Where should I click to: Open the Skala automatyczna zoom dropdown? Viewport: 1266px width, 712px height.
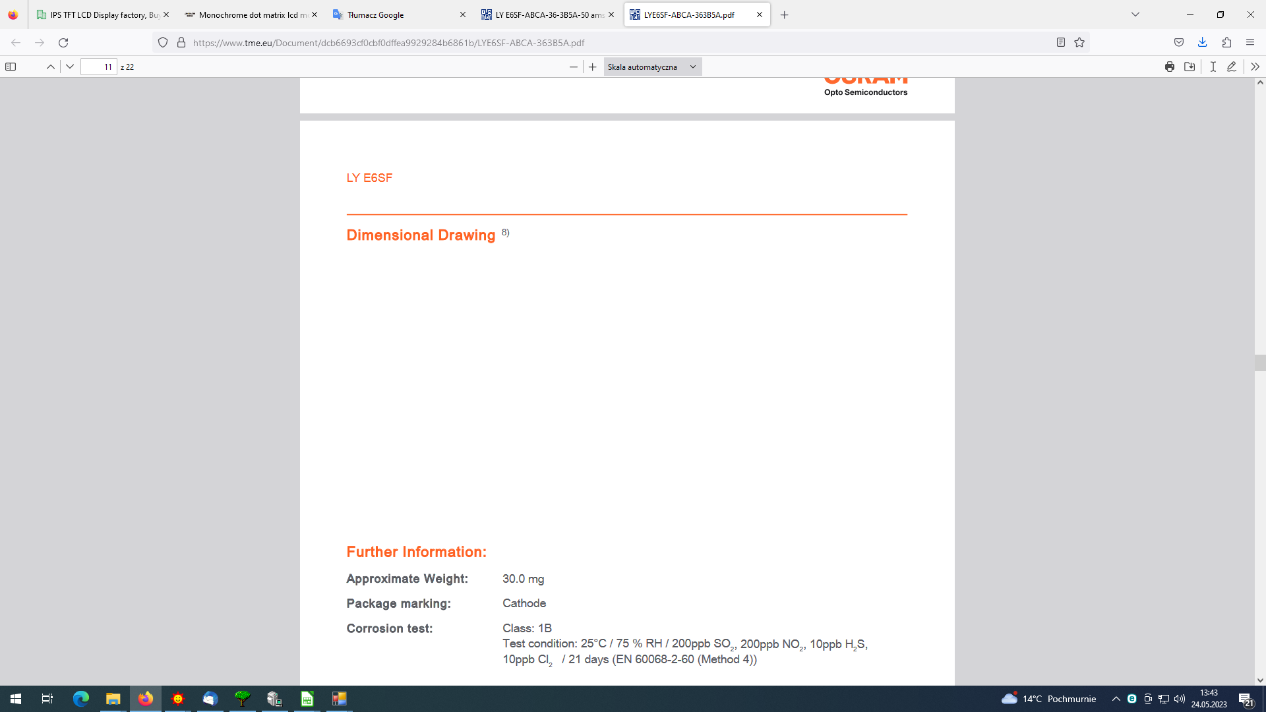pyautogui.click(x=652, y=67)
